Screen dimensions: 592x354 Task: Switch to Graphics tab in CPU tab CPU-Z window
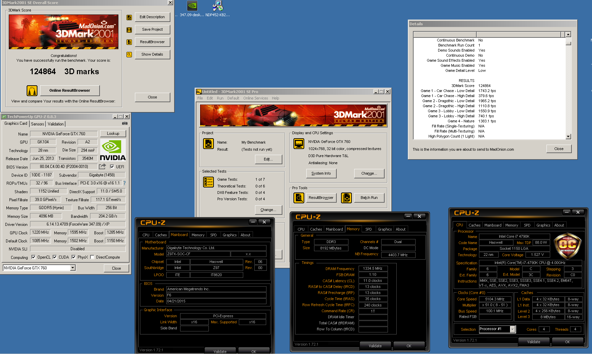pyautogui.click(x=543, y=225)
